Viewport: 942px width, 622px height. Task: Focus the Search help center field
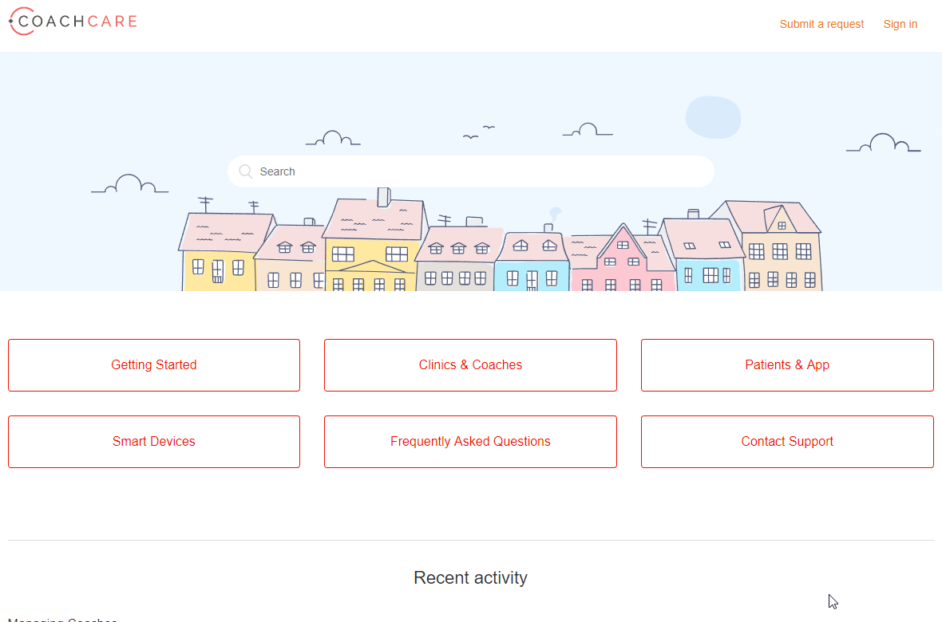479,171
